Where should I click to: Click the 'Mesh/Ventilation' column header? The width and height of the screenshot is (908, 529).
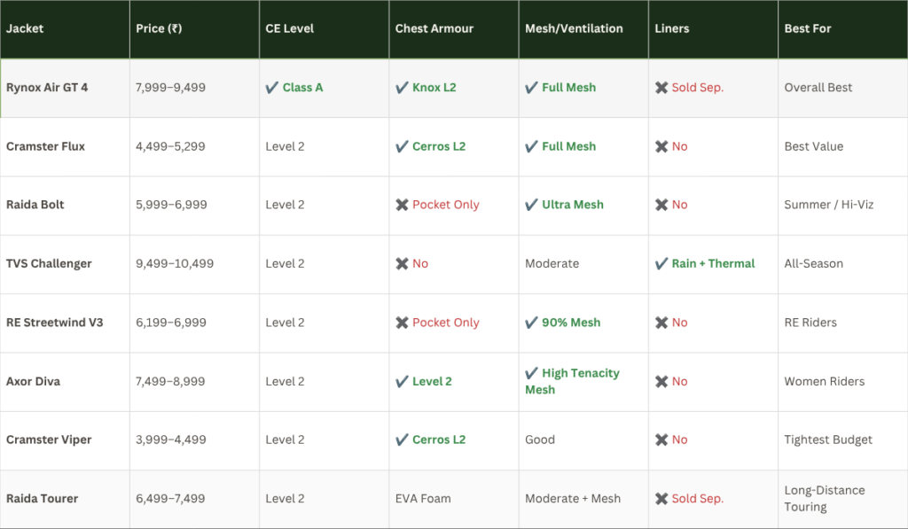(x=574, y=28)
